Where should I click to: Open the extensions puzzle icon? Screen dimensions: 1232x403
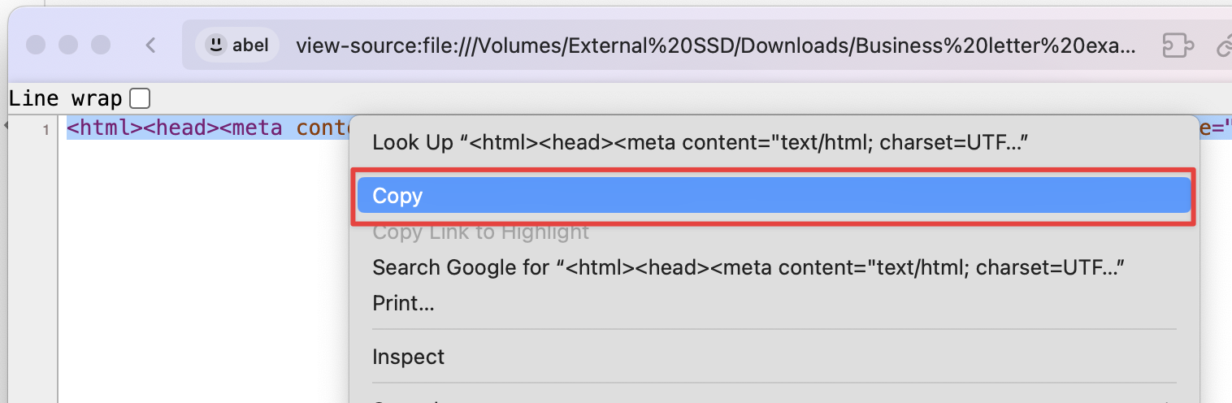coord(1177,46)
